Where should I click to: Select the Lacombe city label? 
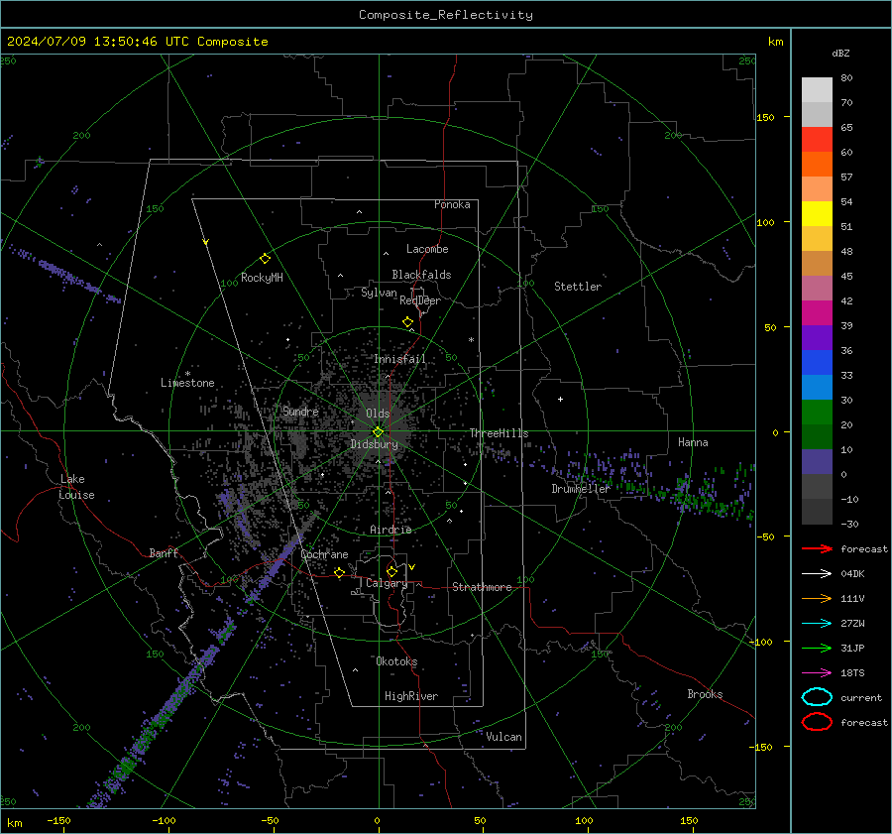click(x=427, y=249)
